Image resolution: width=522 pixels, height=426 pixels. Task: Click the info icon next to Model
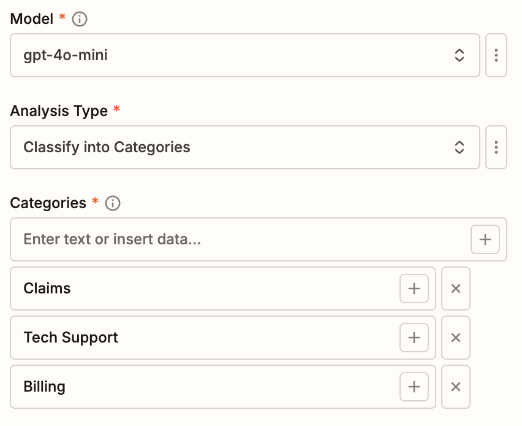click(x=80, y=19)
